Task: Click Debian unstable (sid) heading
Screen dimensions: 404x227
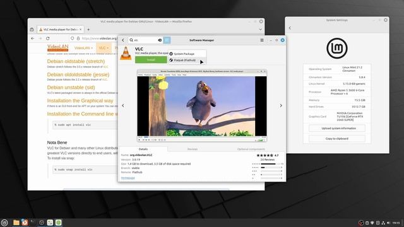Action: 71,88
